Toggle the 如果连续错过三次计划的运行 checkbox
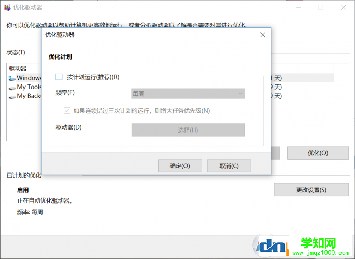 (67, 111)
